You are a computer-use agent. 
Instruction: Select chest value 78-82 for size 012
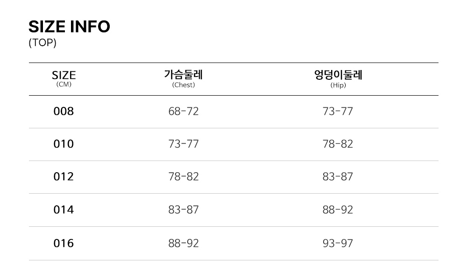pyautogui.click(x=184, y=177)
